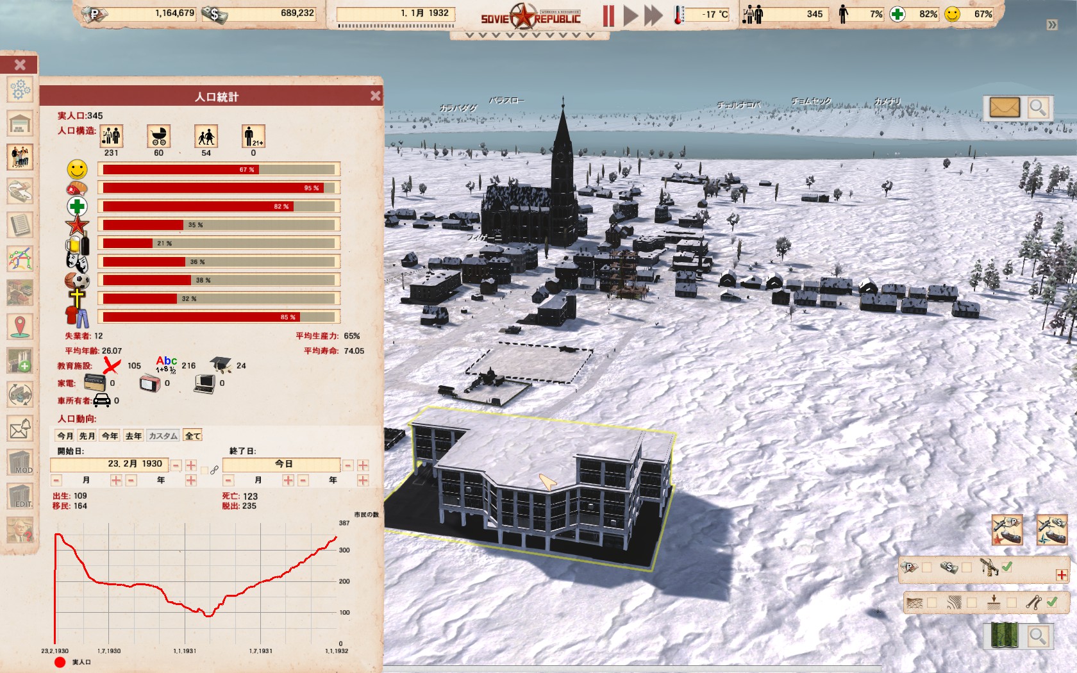This screenshot has width=1077, height=673.
Task: Click the Abc basic education icon
Action: point(166,365)
